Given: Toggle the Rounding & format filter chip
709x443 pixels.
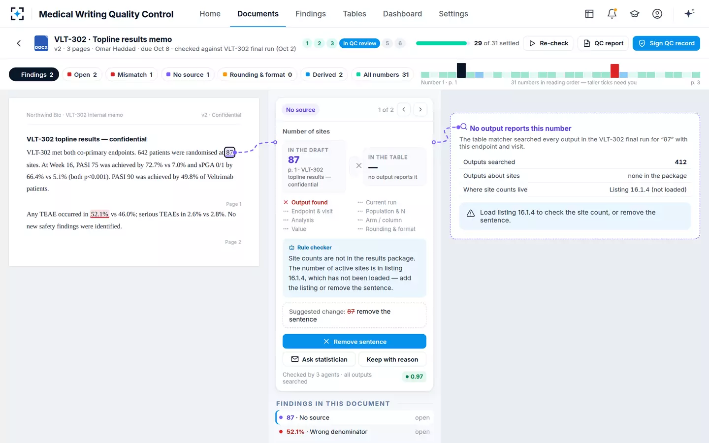Looking at the screenshot, I should [x=258, y=75].
